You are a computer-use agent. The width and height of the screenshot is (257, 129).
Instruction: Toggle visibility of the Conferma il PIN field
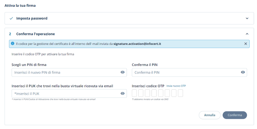(243, 72)
